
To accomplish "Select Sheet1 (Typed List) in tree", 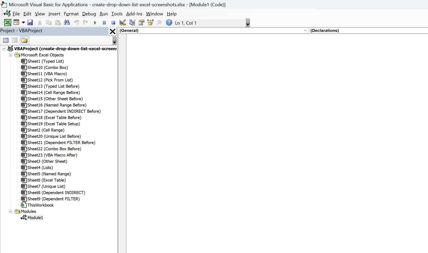I will coord(43,61).
